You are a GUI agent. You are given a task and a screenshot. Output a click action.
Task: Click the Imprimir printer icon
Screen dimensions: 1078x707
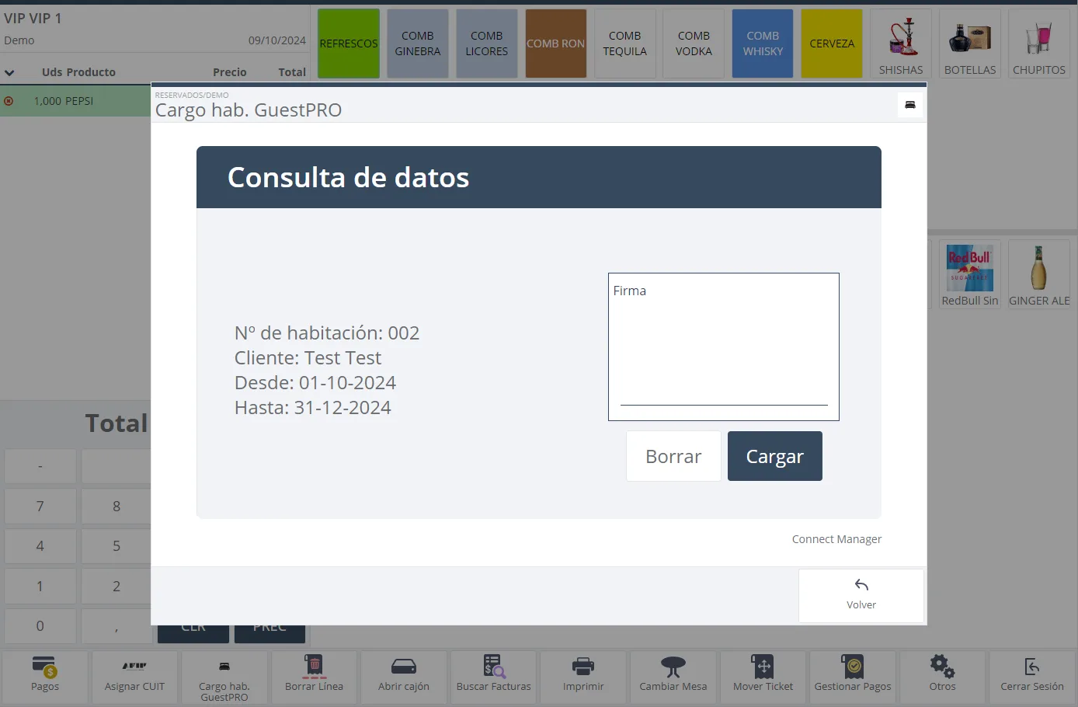pos(582,667)
